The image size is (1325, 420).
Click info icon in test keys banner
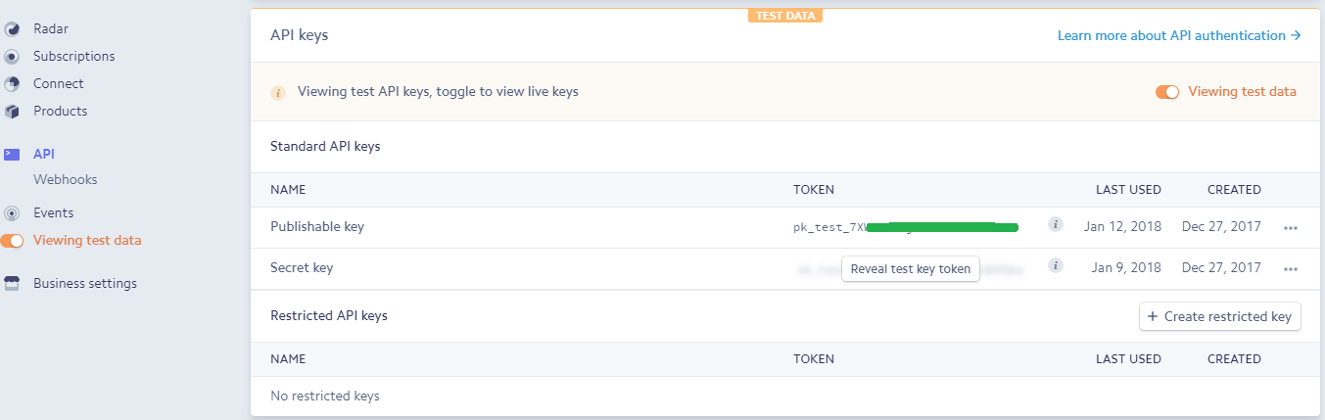click(x=278, y=93)
